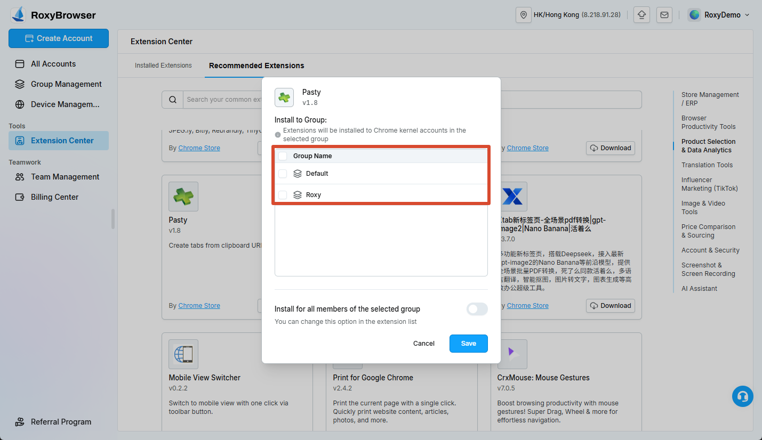
Task: Open Extension Center in the sidebar
Action: click(59, 141)
